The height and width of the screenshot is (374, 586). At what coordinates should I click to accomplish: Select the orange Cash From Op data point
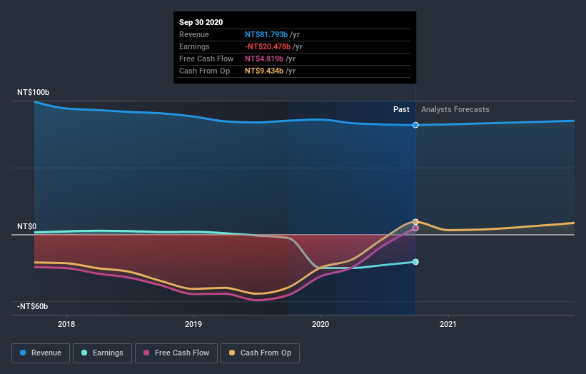[415, 222]
